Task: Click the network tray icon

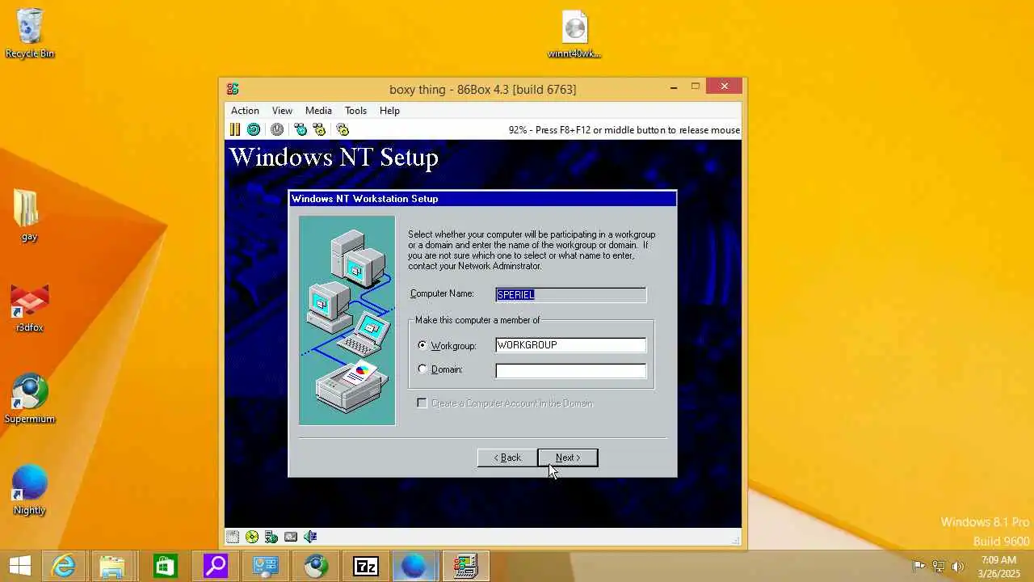Action: pos(938,567)
